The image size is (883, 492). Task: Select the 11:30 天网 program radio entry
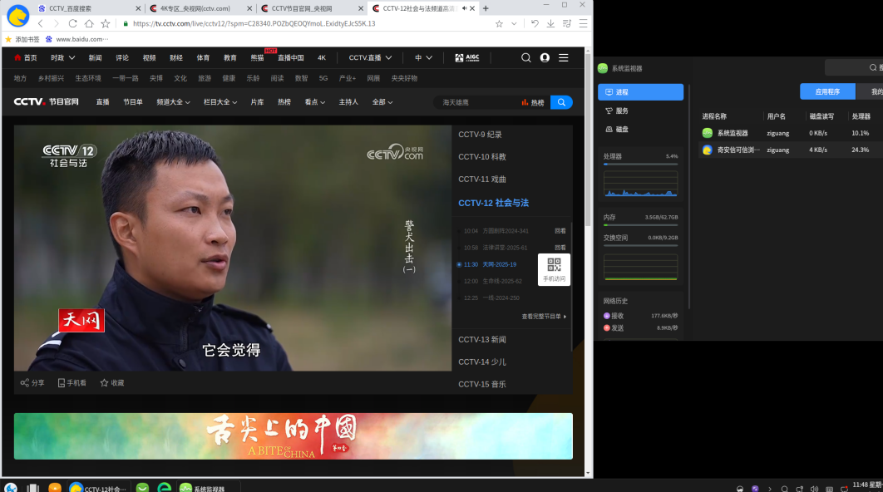[459, 264]
